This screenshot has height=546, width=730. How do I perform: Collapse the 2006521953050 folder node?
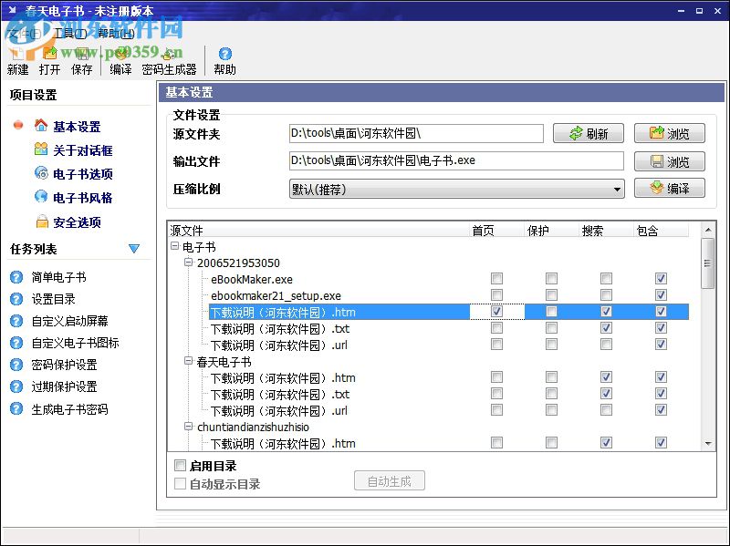click(189, 263)
